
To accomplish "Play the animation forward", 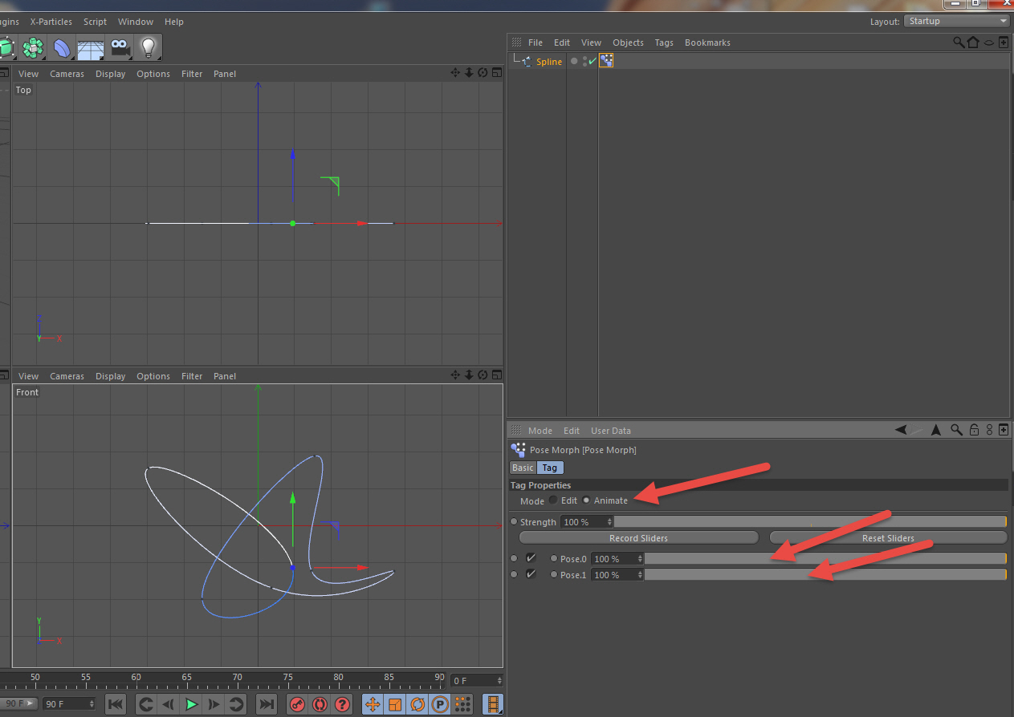I will 191,704.
